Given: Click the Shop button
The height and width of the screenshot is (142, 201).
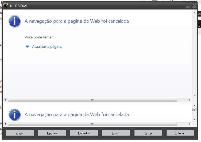Looking at the screenshot, I should [148, 133].
